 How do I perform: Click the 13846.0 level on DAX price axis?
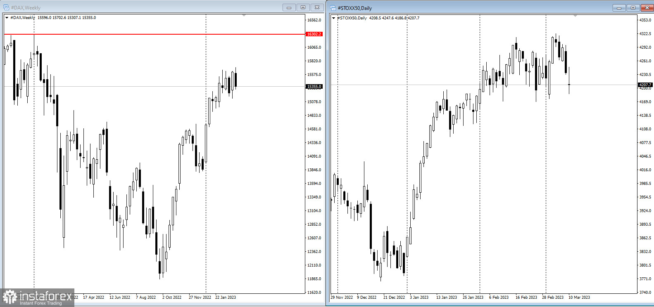(x=314, y=170)
